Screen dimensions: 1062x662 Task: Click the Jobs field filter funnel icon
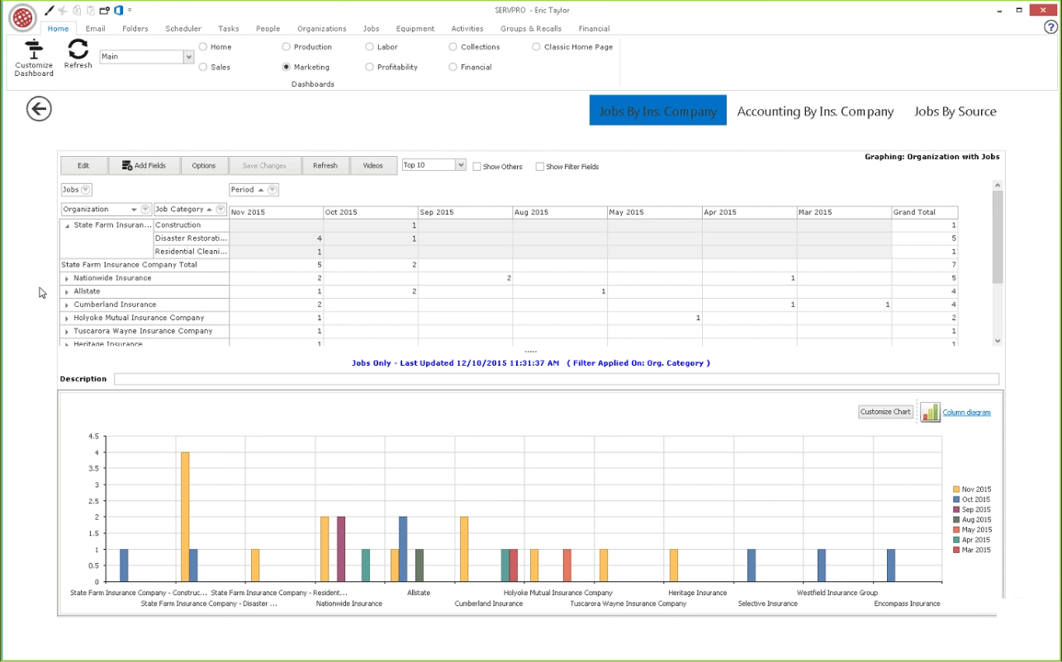pos(86,190)
